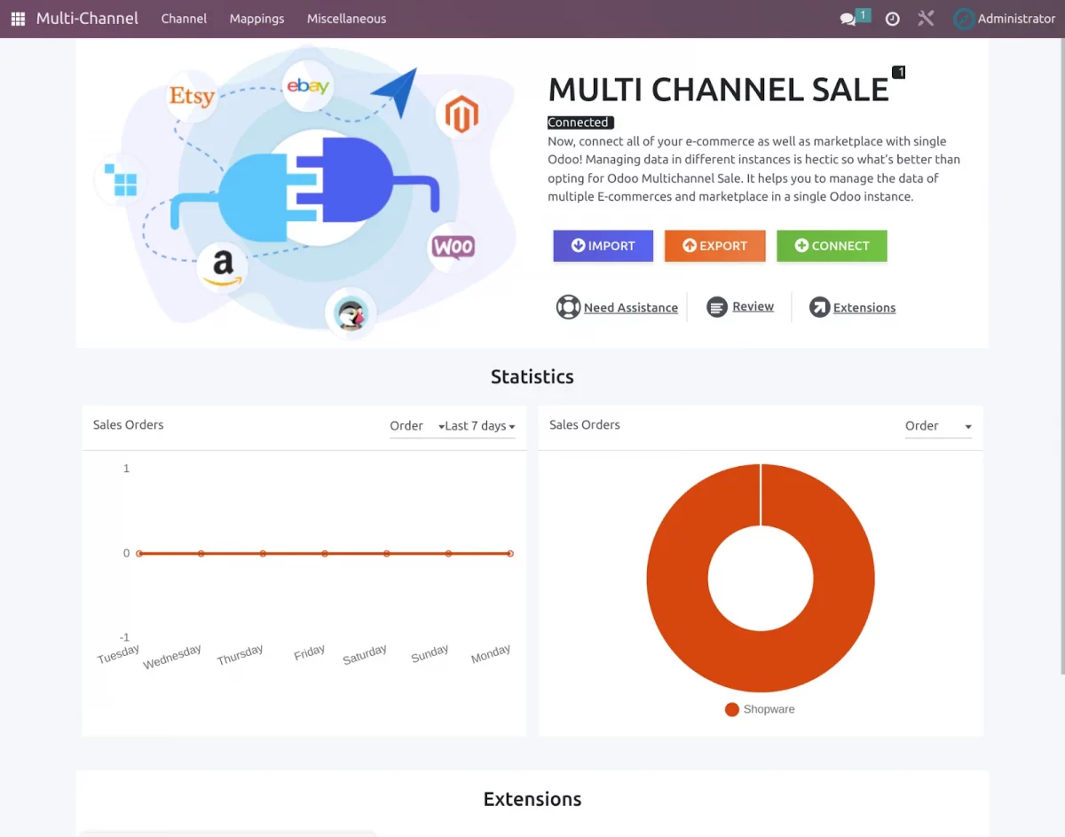Click the page vertical scrollbar

1061,355
